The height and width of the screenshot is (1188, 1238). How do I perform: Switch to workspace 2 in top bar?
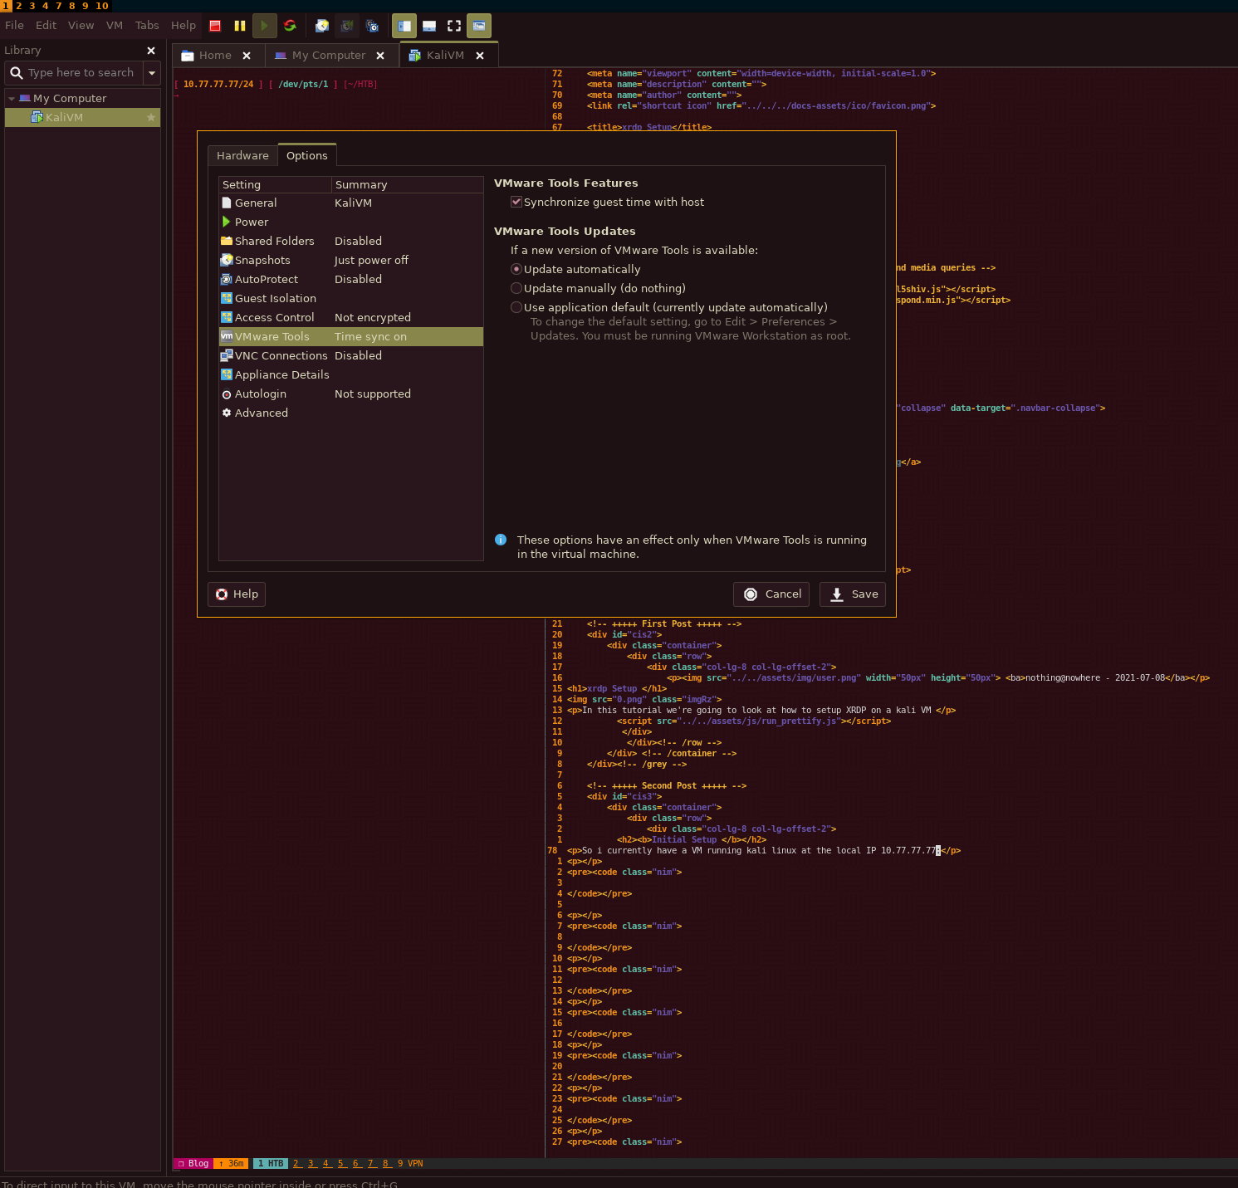[x=19, y=6]
